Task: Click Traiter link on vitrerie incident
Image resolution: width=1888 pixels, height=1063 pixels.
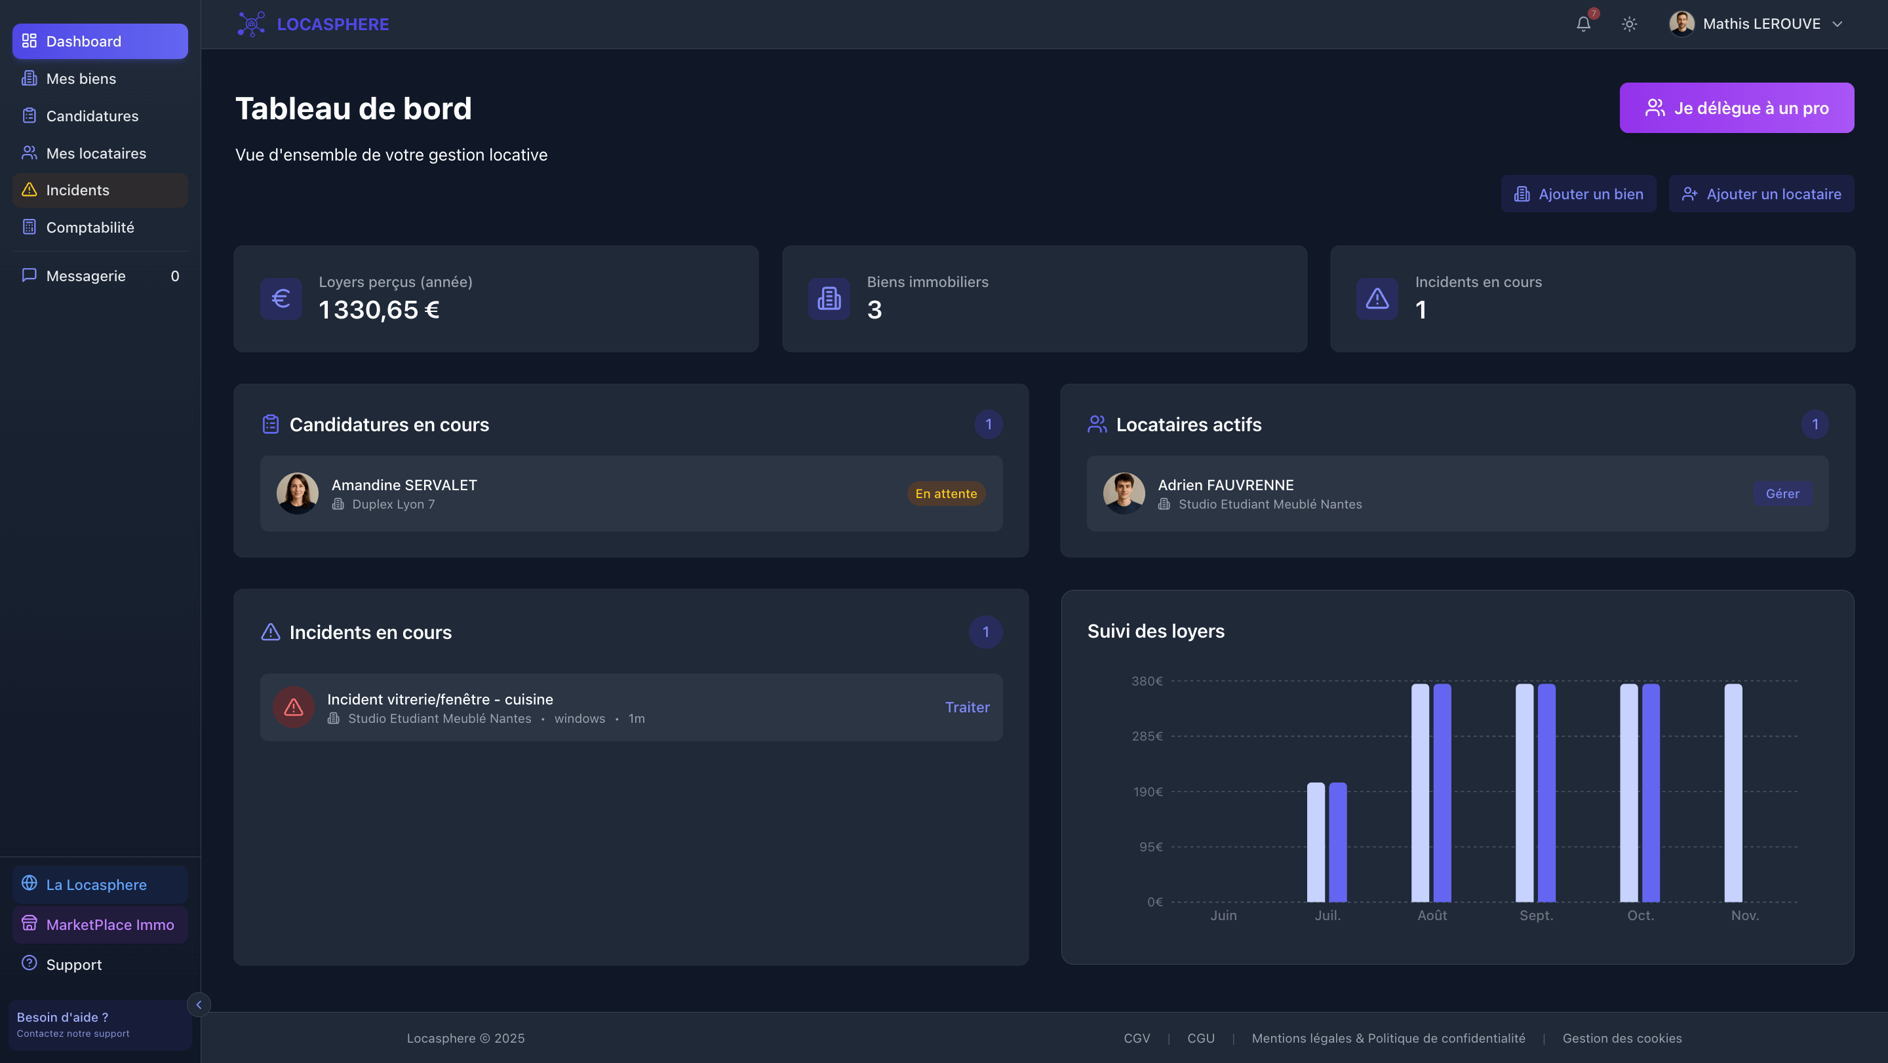Action: 967,707
